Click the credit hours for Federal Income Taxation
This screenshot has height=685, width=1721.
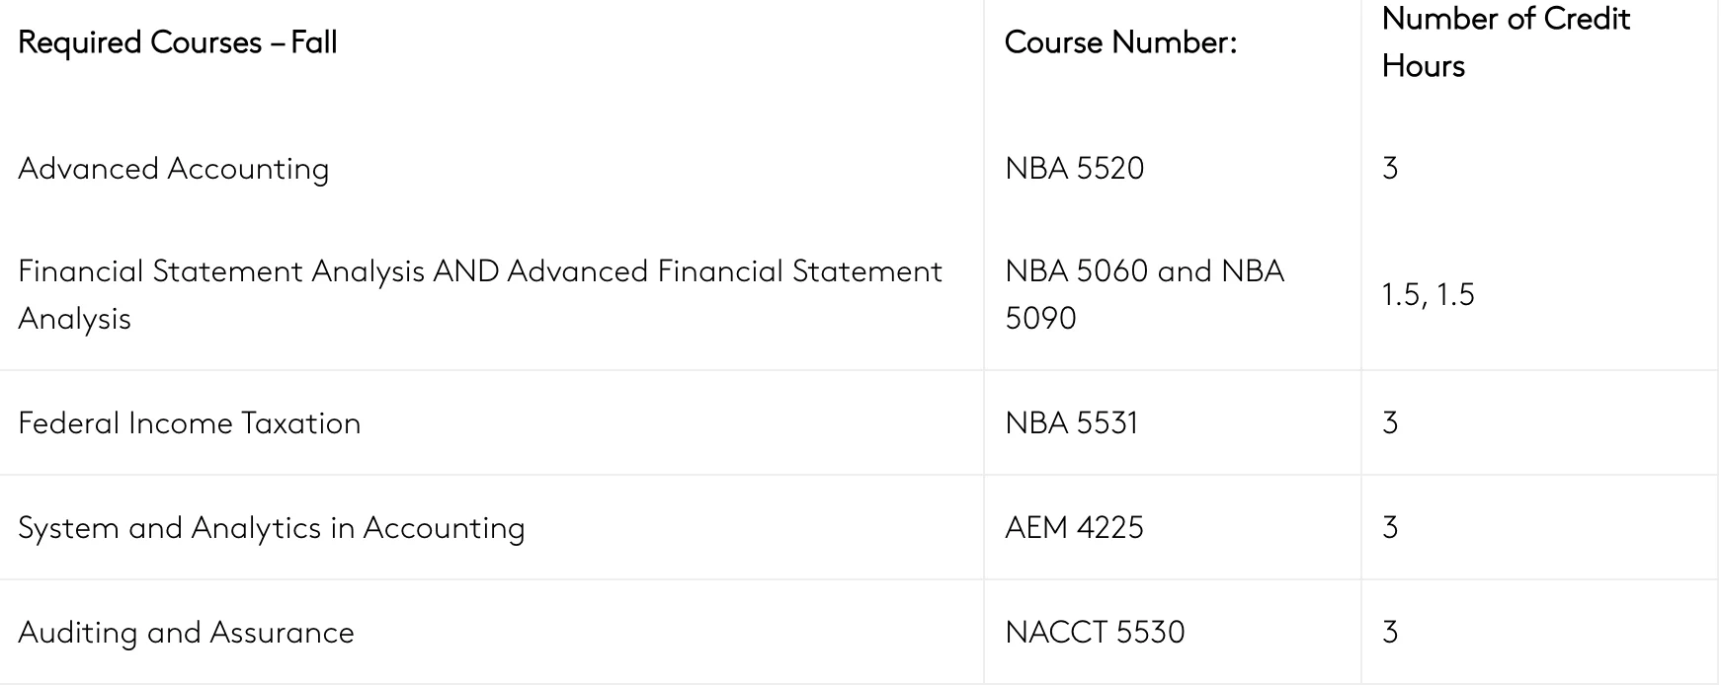click(x=1390, y=423)
